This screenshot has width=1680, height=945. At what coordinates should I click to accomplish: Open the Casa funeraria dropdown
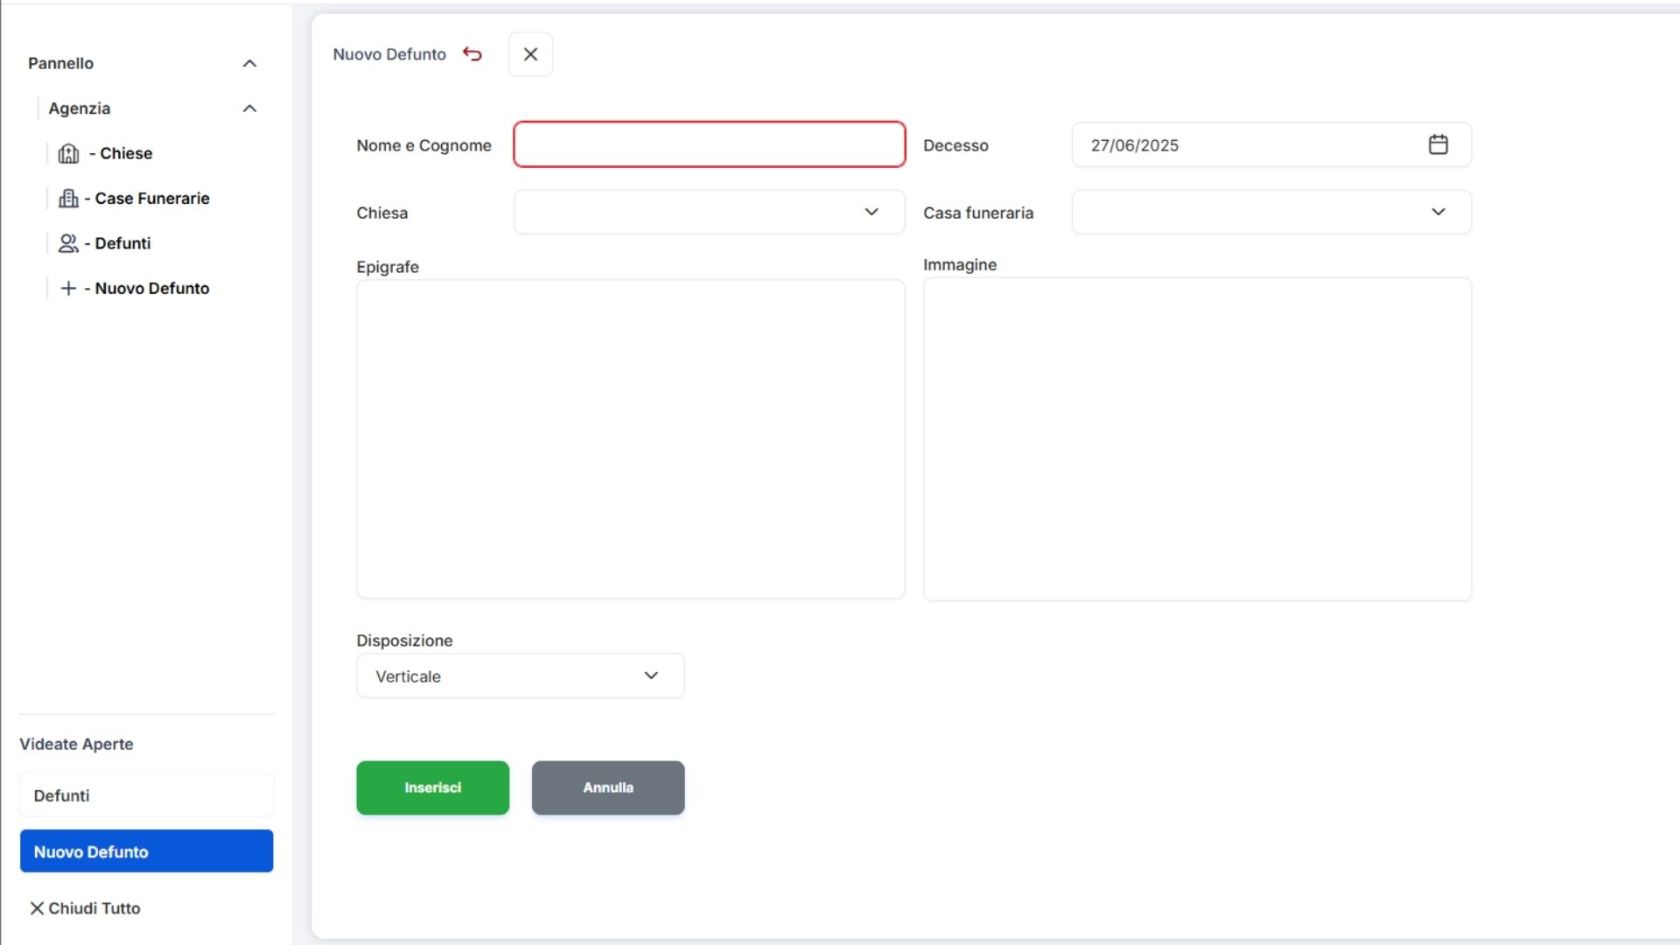(1270, 213)
